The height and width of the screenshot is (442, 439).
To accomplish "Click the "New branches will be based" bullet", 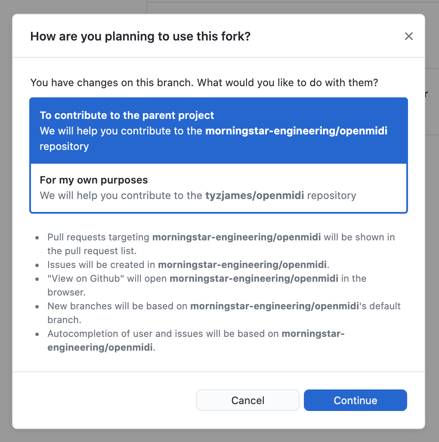I will pyautogui.click(x=118, y=306).
